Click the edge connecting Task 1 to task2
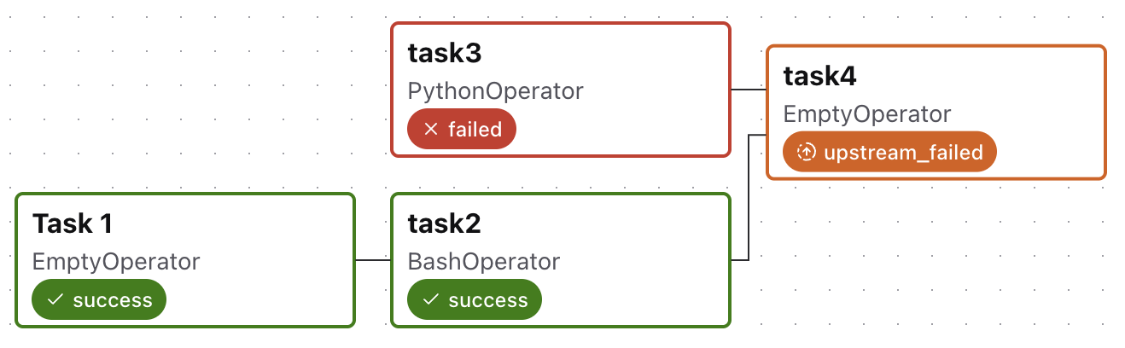Image resolution: width=1125 pixels, height=348 pixels. (x=373, y=259)
